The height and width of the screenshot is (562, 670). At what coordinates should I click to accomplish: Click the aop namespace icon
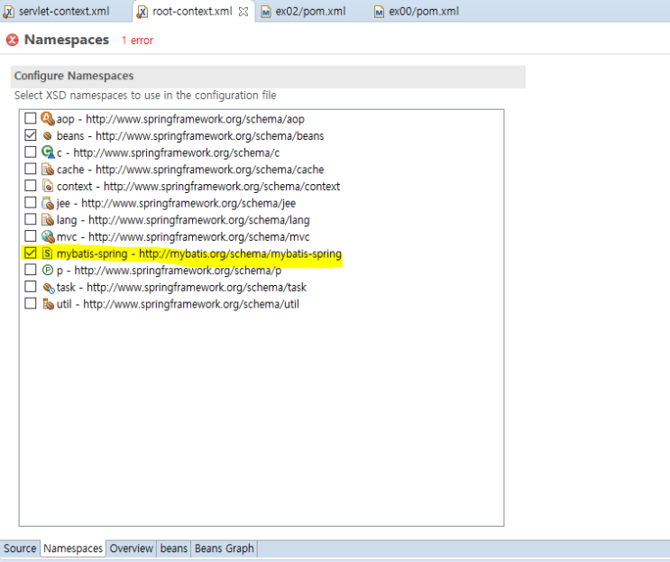48,119
